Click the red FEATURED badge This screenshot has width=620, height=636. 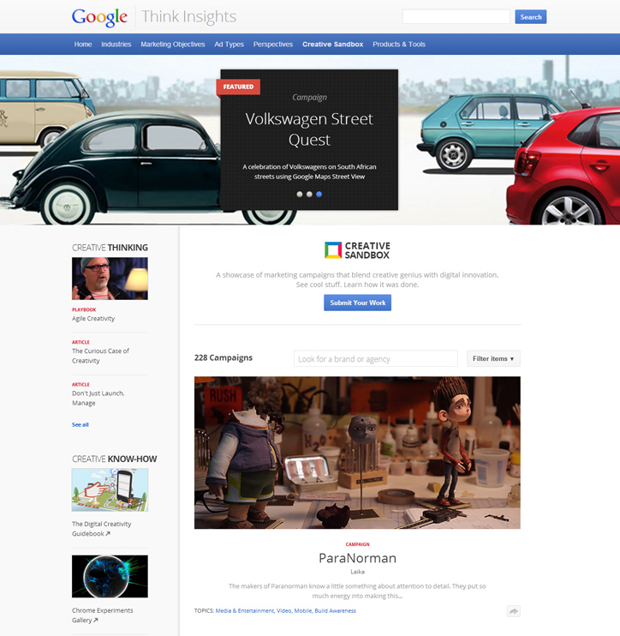click(238, 87)
